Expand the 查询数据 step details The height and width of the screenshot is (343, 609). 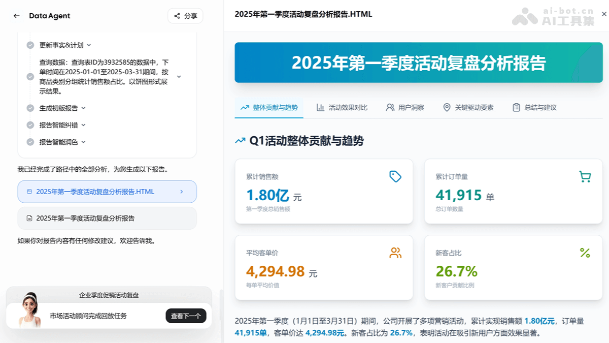tap(178, 76)
